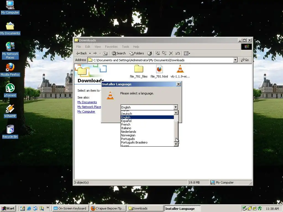Click the Go button

pyautogui.click(x=245, y=60)
